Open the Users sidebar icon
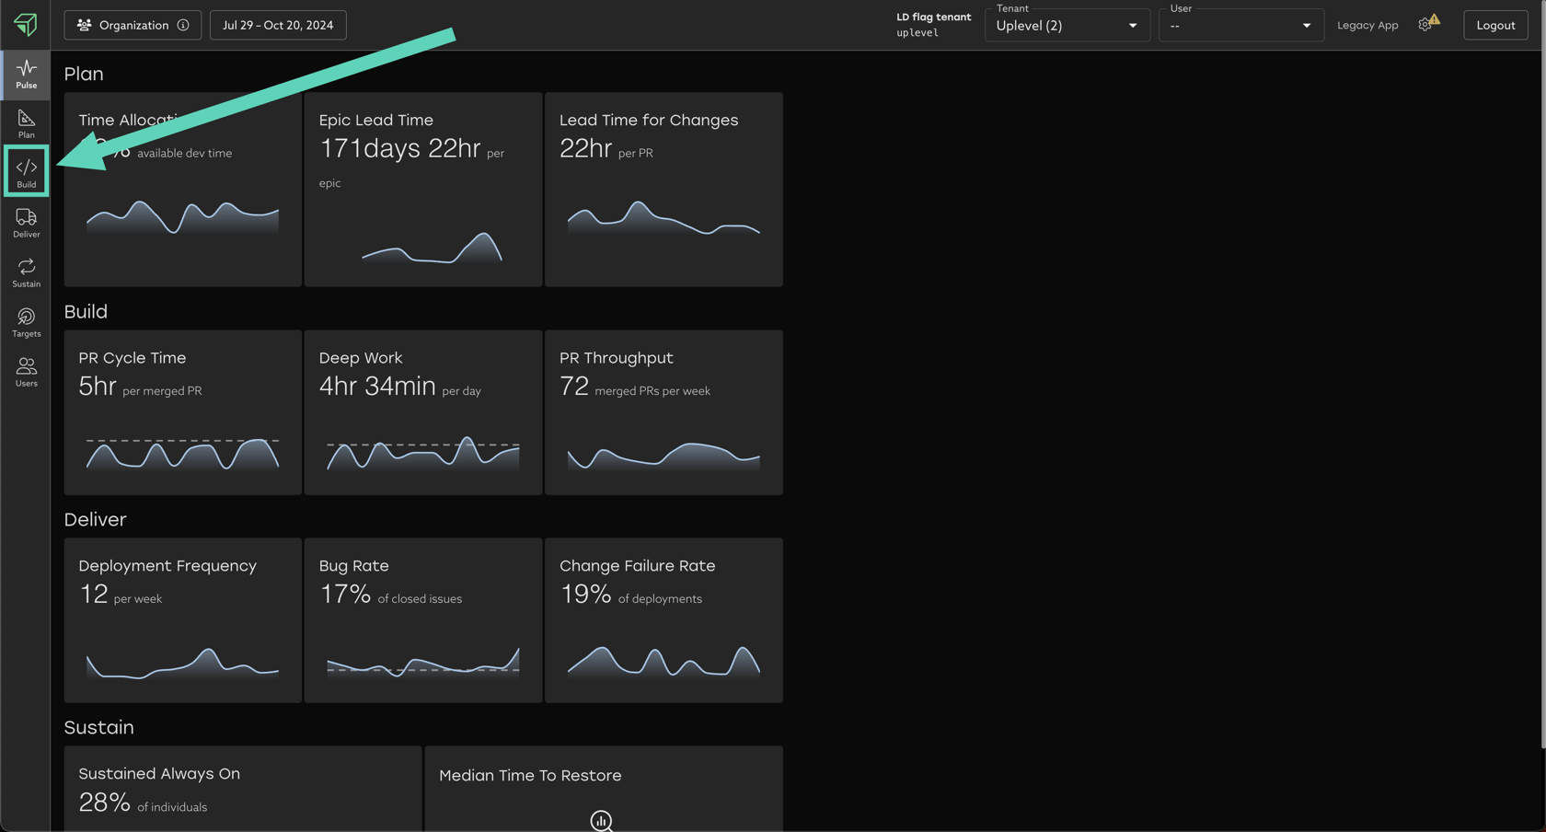The height and width of the screenshot is (832, 1546). point(26,372)
